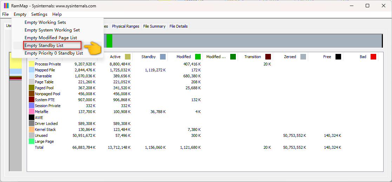
Task: Click the Free column black swatch
Action: (x=338, y=57)
